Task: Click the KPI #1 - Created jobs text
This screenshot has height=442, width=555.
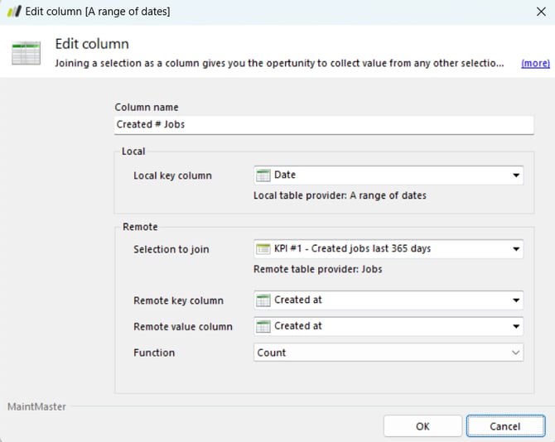Action: [352, 249]
